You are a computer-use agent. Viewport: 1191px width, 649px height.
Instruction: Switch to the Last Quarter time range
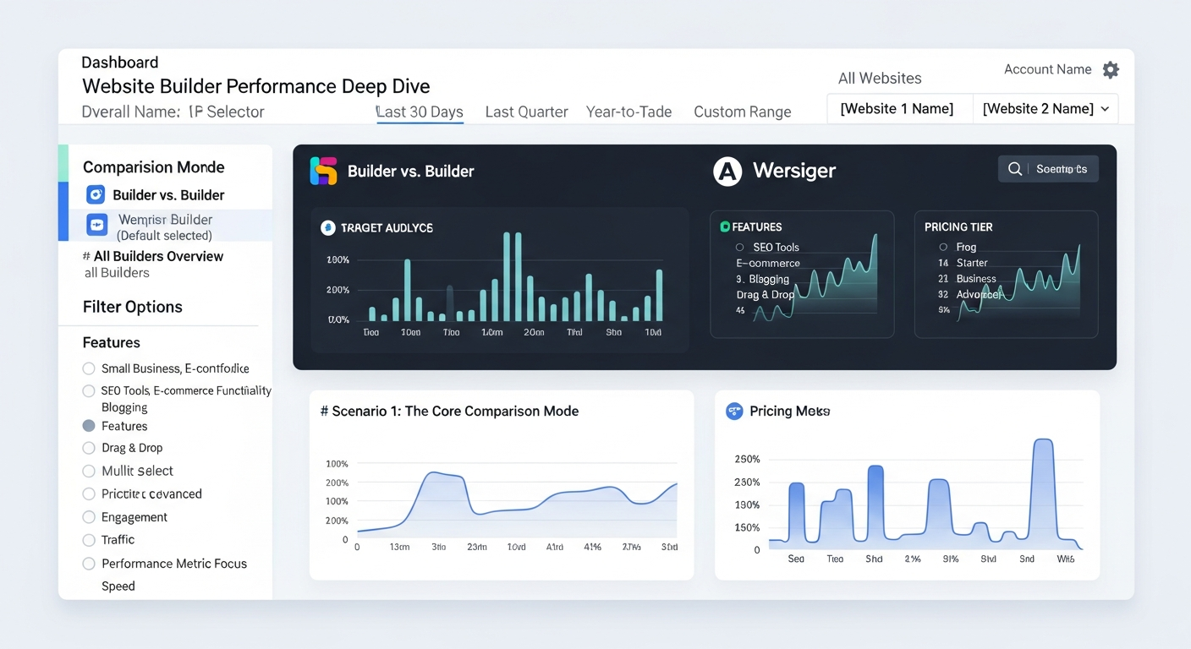(526, 111)
